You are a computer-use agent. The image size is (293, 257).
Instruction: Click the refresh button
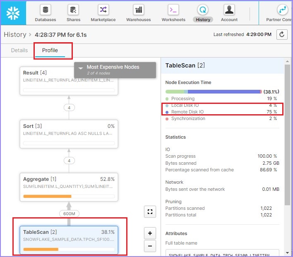[282, 35]
